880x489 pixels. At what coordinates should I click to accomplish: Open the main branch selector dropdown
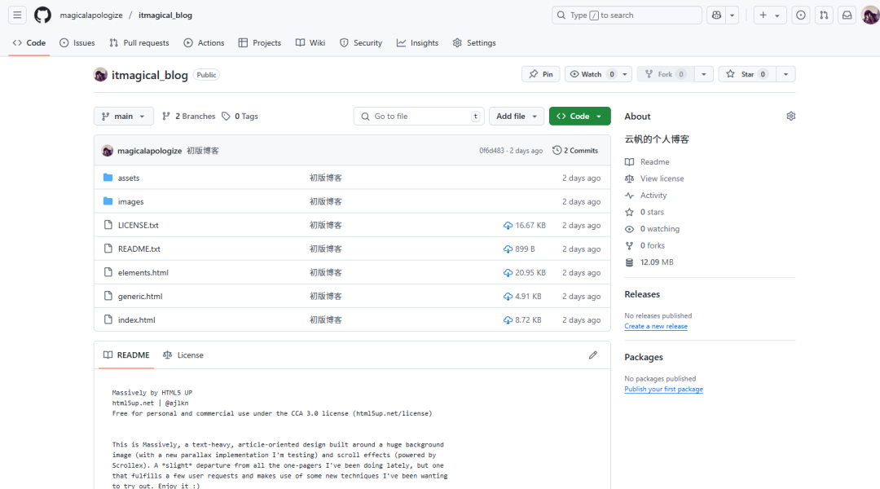[123, 116]
